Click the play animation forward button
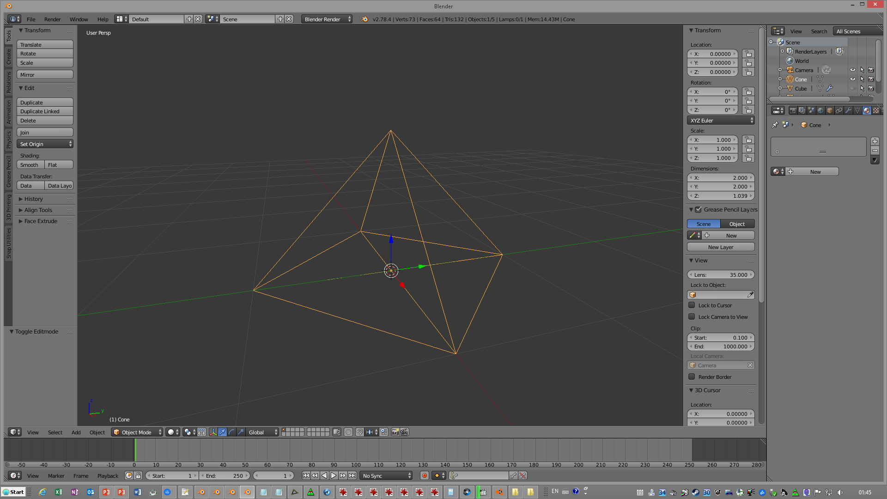Screen dimensions: 887x499 334,475
